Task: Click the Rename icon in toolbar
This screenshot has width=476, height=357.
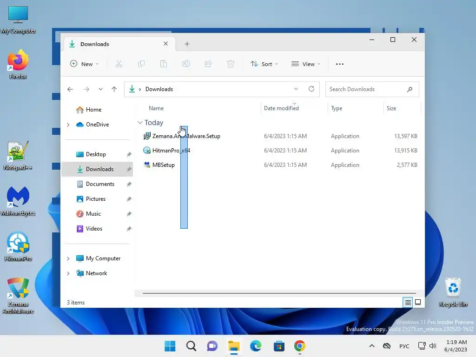Action: 186,64
